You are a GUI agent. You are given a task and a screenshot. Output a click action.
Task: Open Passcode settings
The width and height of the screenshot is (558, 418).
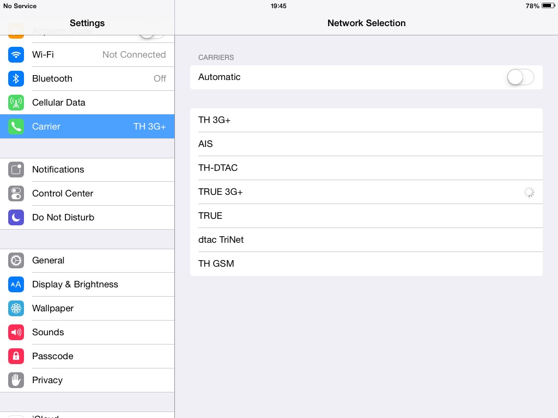point(87,356)
